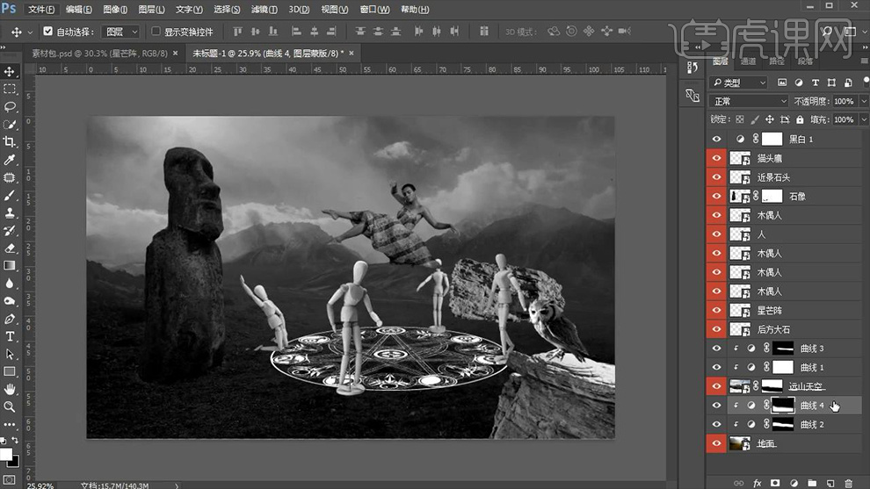Delete layer with trash icon
870x489 pixels.
(848, 484)
